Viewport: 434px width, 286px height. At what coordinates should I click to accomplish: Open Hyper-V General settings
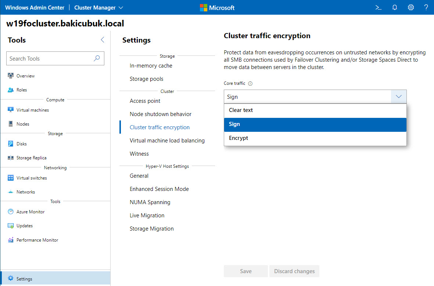[x=139, y=176]
